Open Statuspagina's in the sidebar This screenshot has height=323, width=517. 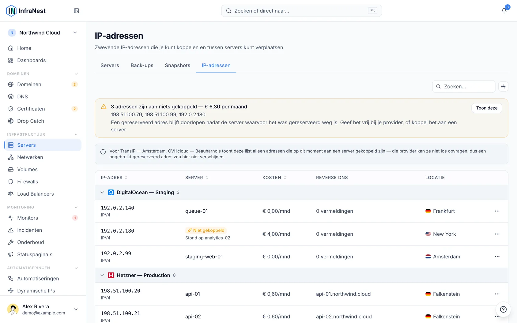pyautogui.click(x=43, y=254)
